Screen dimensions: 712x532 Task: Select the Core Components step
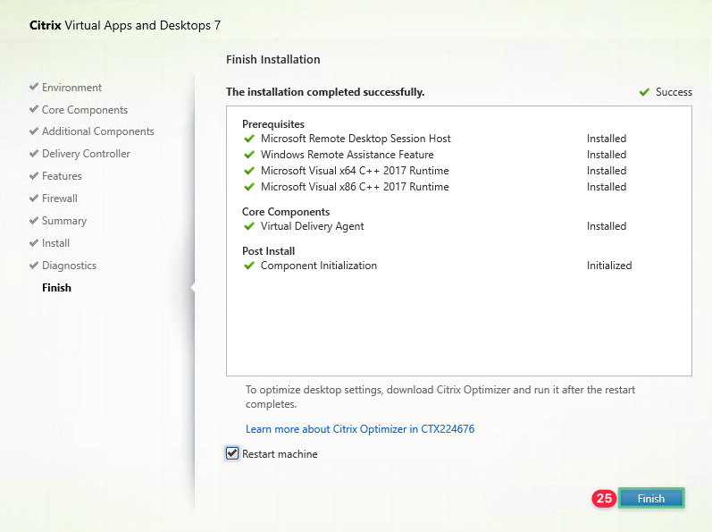click(84, 110)
